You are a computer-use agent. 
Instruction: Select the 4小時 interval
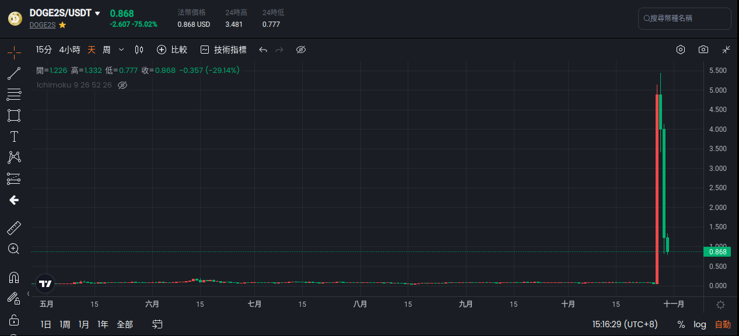[69, 50]
